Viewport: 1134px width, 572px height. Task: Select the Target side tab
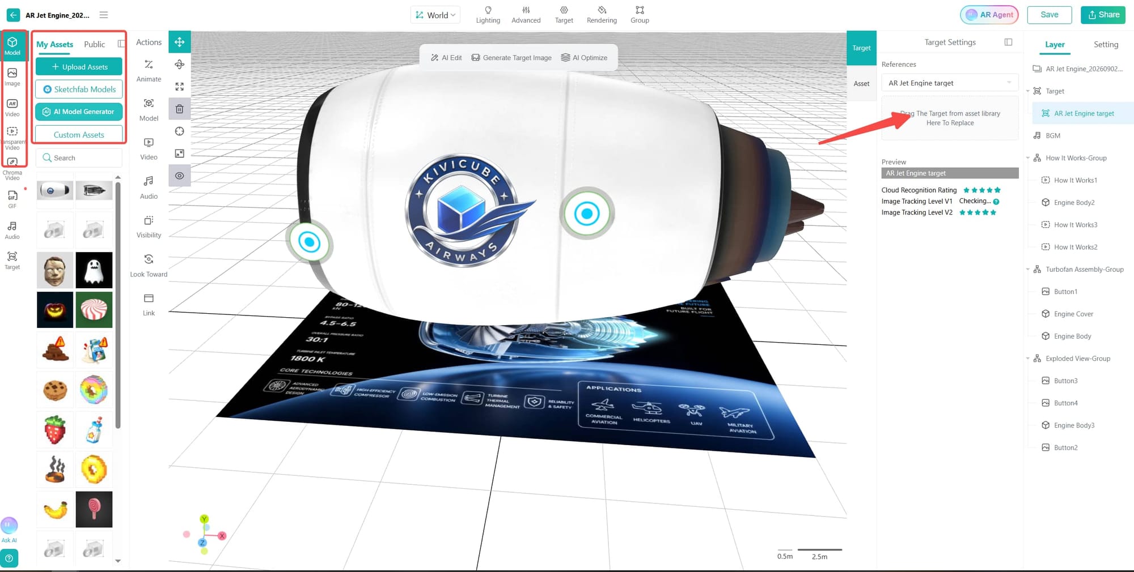click(861, 48)
